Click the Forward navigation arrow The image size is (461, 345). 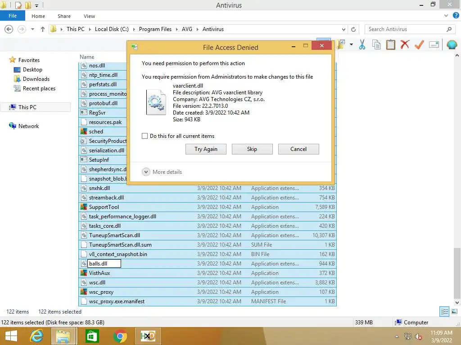tap(22, 29)
